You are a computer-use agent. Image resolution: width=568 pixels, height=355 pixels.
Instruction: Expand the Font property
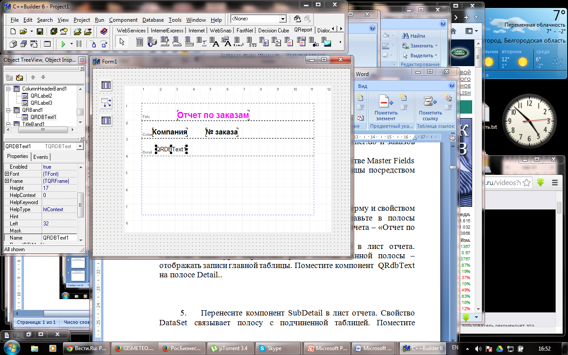[x=7, y=174]
